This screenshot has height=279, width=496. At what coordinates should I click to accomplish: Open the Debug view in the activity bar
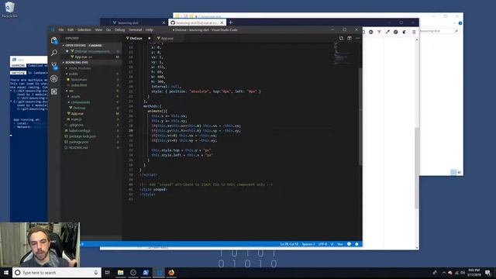tap(54, 78)
